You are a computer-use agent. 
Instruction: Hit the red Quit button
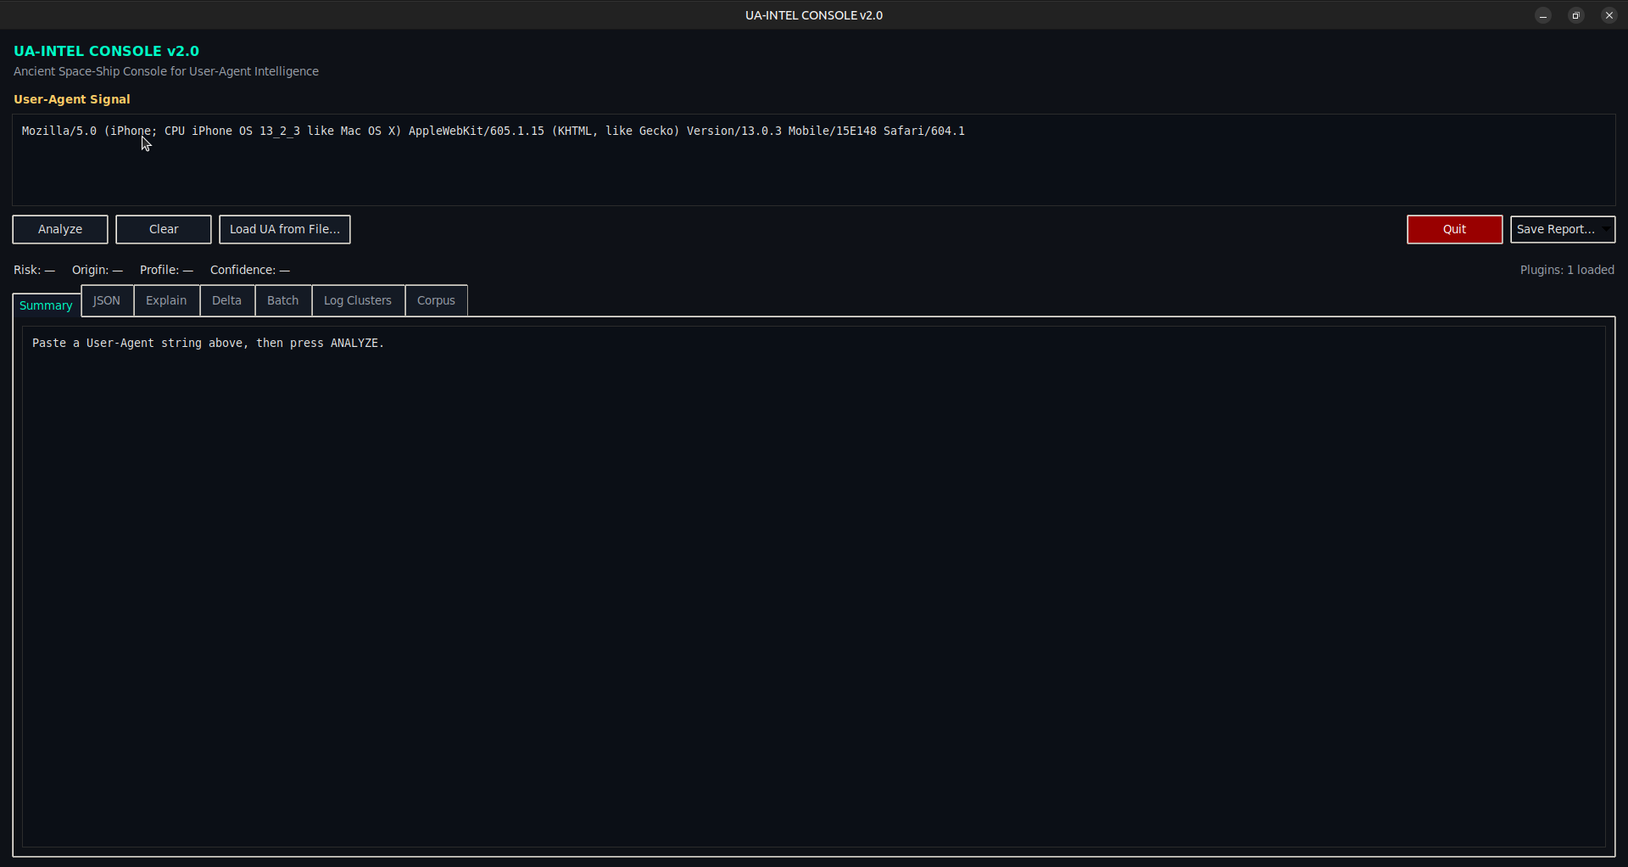(x=1454, y=229)
